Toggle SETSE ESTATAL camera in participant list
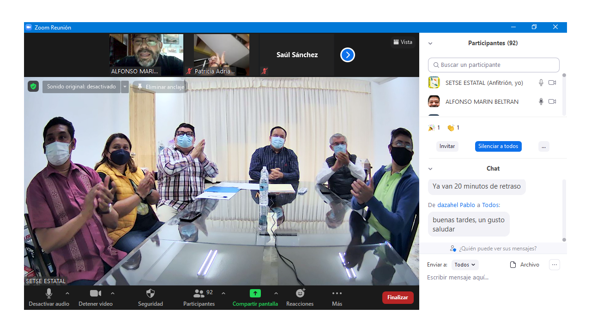 552,83
